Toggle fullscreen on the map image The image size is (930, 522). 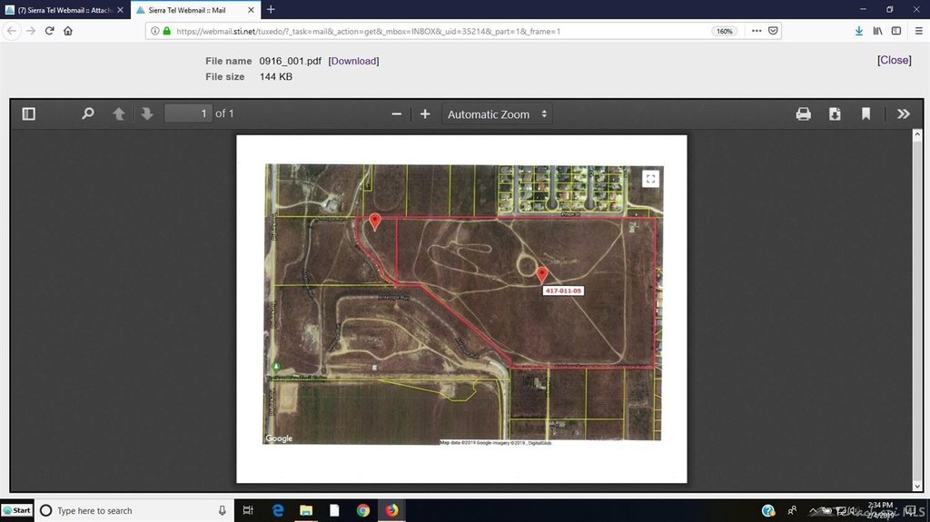pyautogui.click(x=649, y=179)
